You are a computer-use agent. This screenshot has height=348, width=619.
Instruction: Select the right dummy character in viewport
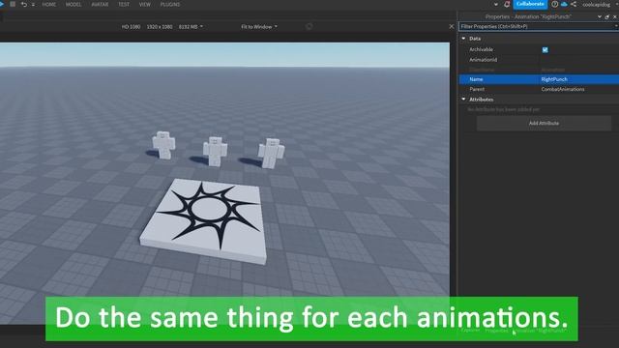pyautogui.click(x=271, y=153)
